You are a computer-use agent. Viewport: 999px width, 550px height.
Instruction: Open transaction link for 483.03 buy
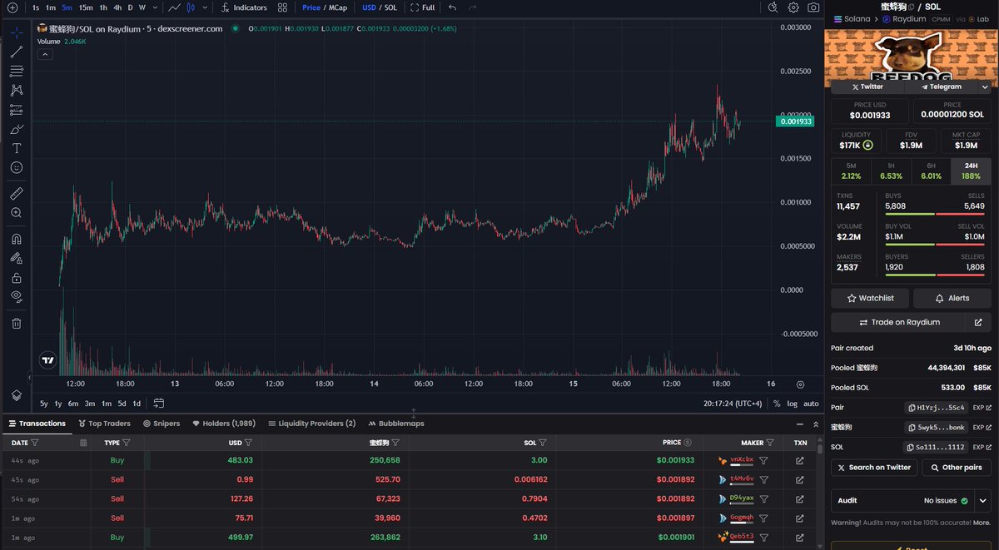pyautogui.click(x=800, y=460)
